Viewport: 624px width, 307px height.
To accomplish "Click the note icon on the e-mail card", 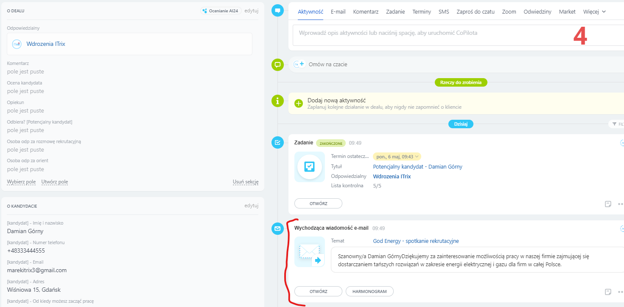I will [x=608, y=292].
